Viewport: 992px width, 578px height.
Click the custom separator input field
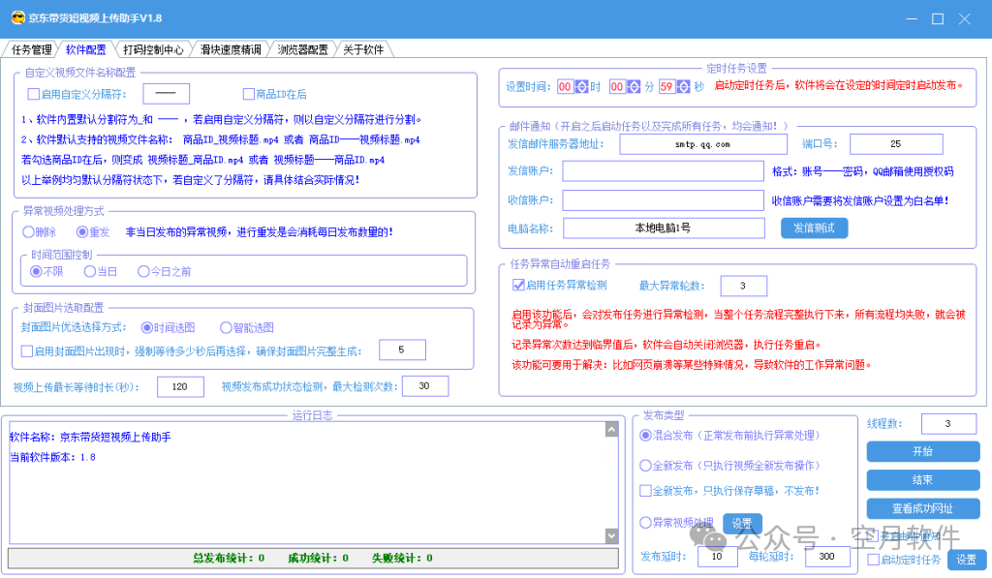(167, 94)
